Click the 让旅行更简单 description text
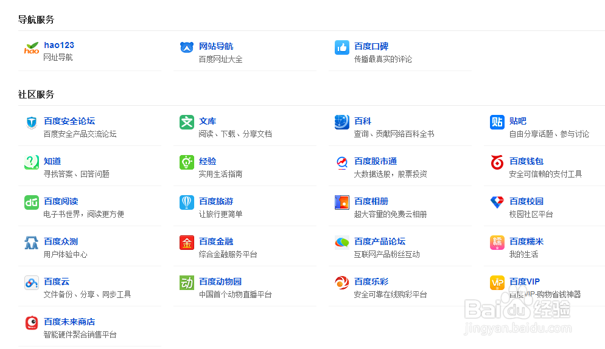The height and width of the screenshot is (349, 605). click(x=221, y=215)
